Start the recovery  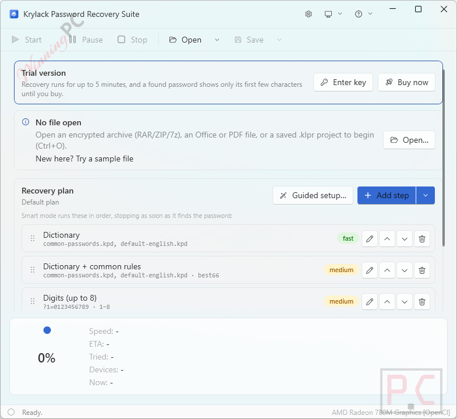[27, 40]
